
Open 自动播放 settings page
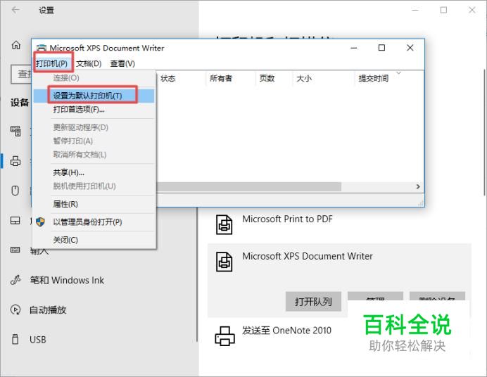pos(48,309)
